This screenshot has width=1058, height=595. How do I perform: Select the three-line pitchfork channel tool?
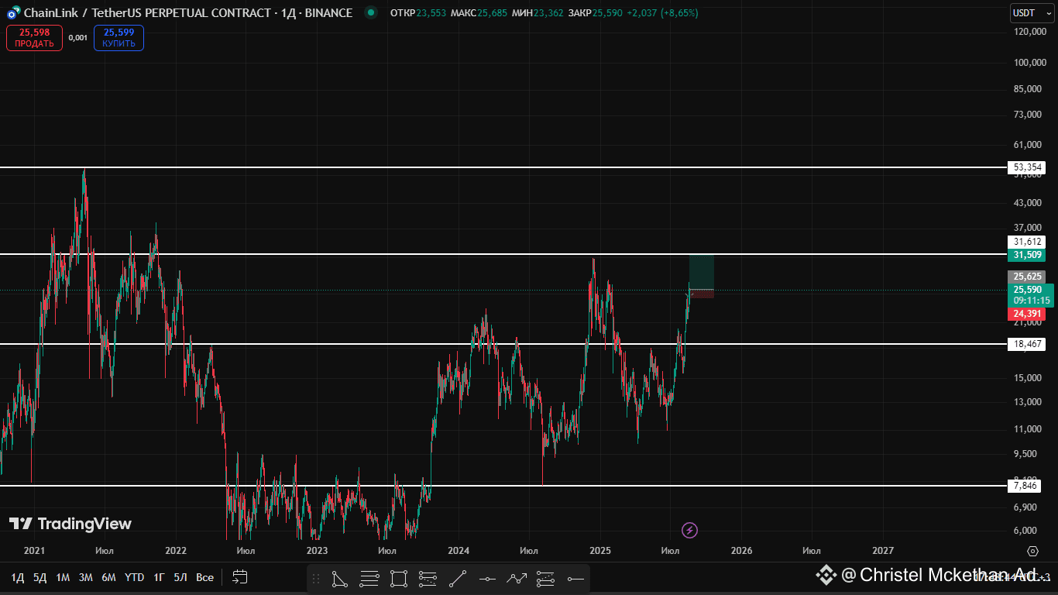click(x=546, y=579)
